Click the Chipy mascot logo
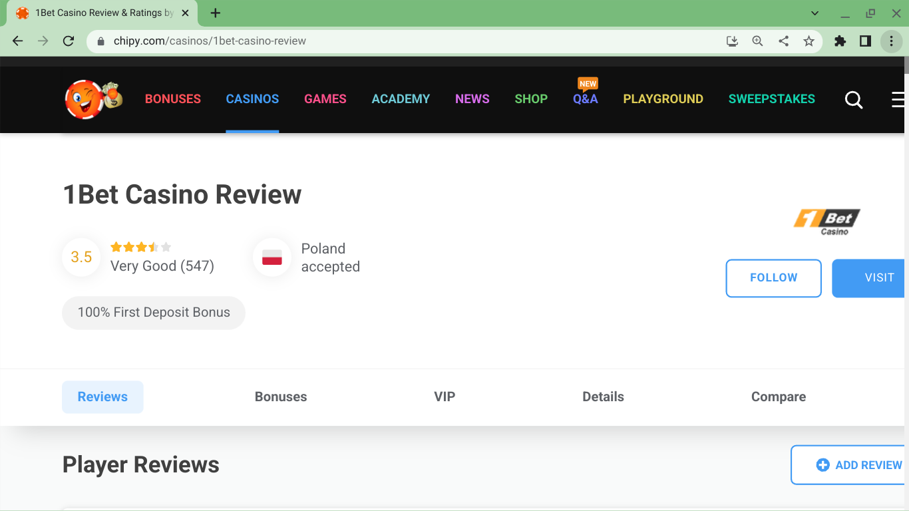Image resolution: width=909 pixels, height=511 pixels. pyautogui.click(x=93, y=99)
